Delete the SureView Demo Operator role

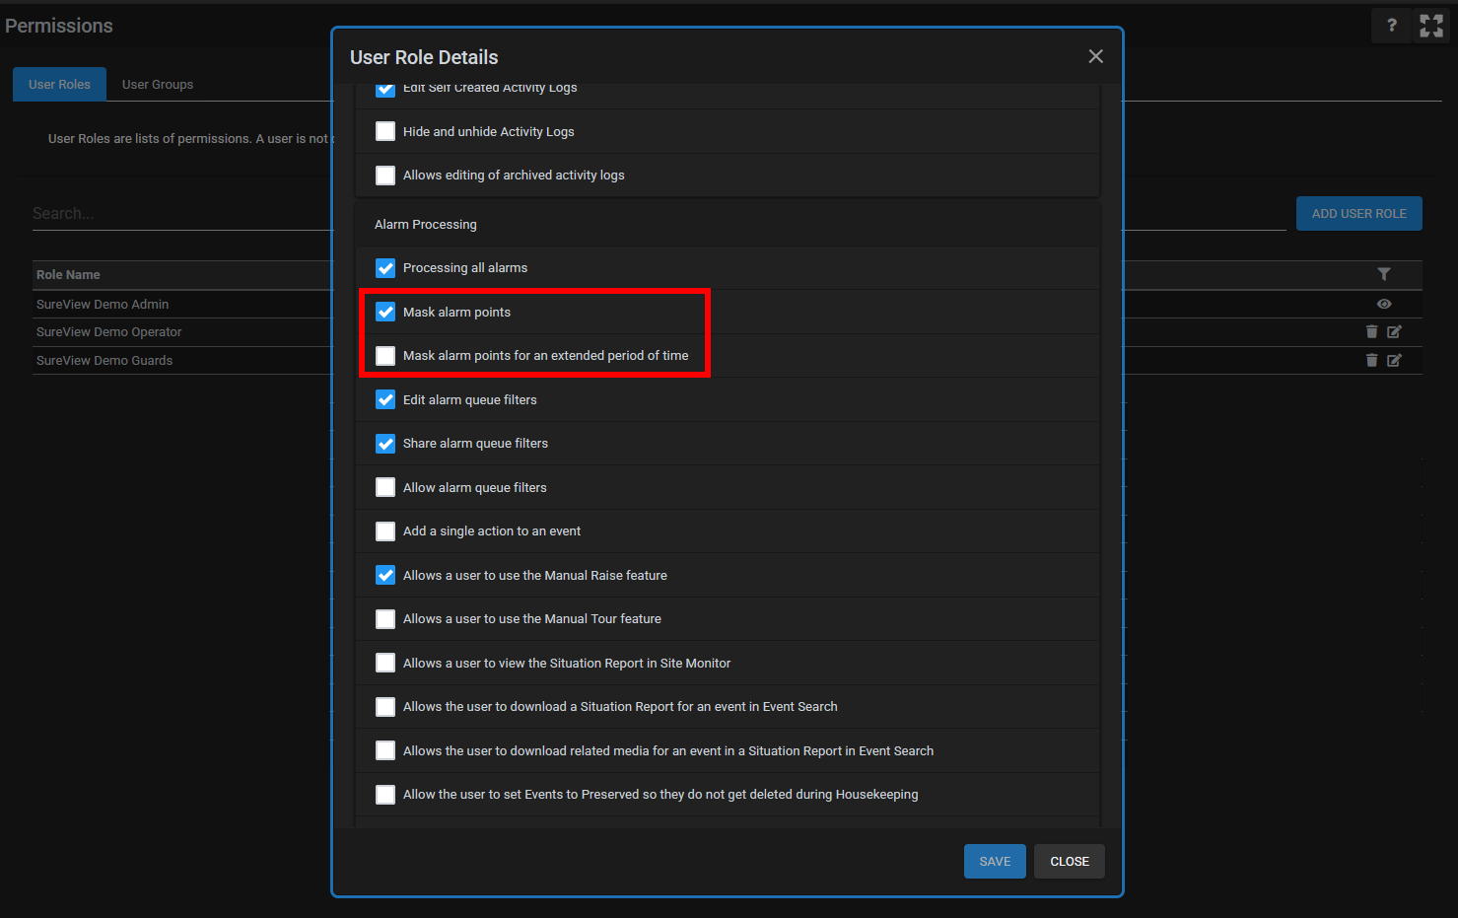[x=1371, y=332]
